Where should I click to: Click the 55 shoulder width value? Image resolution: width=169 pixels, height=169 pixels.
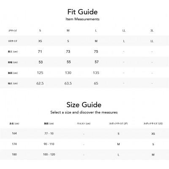68,62
